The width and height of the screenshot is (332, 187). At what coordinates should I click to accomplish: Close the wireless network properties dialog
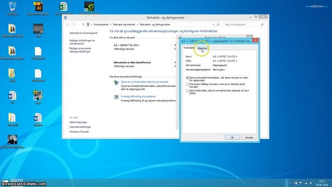click(x=255, y=40)
